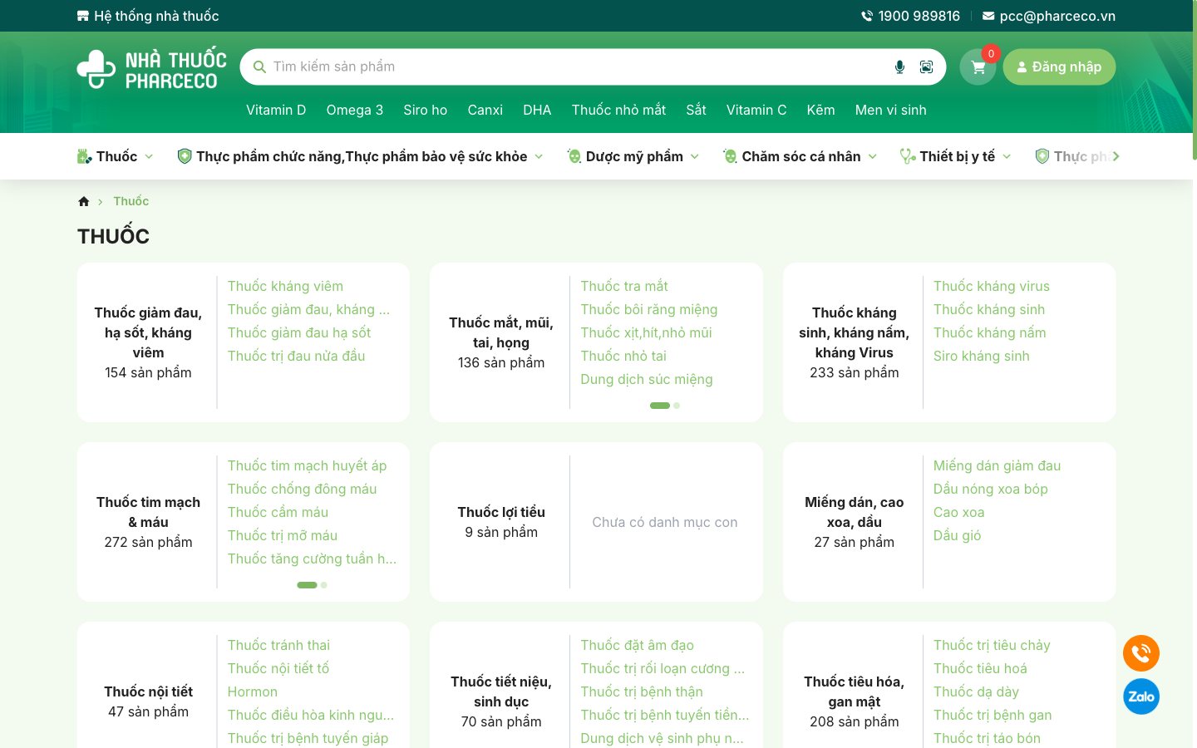Viewport: 1197px width, 748px height.
Task: Select the Siro ho quick keyword
Action: (x=426, y=110)
